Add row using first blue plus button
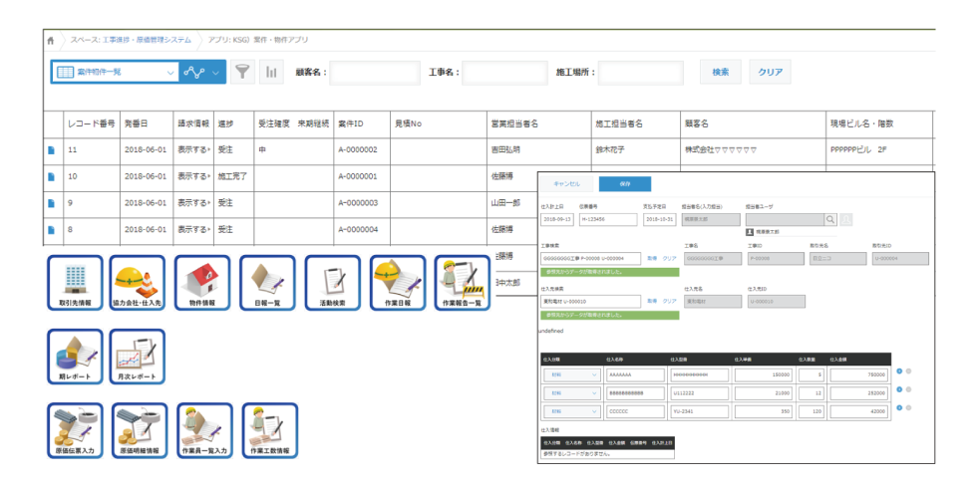Image resolution: width=978 pixels, height=492 pixels. point(899,370)
